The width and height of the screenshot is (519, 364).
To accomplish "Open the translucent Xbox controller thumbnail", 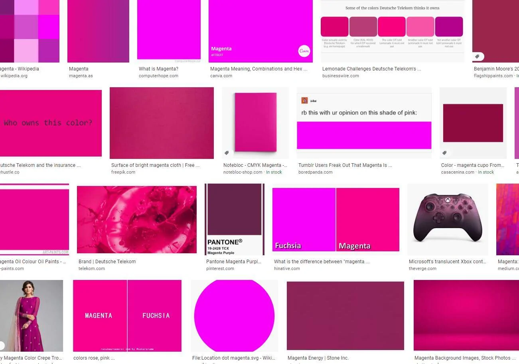I will (448, 219).
